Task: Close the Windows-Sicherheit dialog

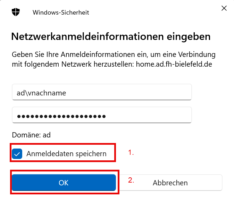Action: tap(224, 8)
